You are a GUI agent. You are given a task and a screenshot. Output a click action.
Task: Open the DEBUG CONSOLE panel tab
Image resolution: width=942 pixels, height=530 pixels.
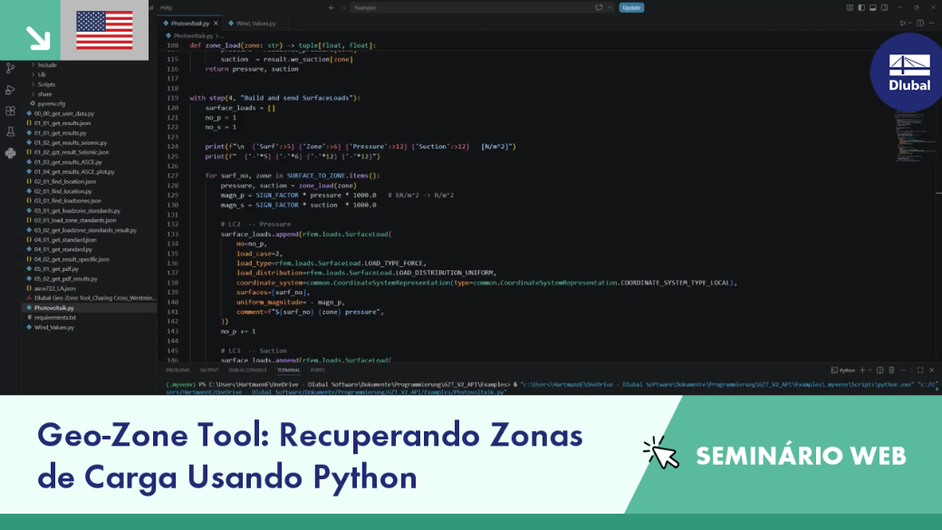tap(247, 371)
